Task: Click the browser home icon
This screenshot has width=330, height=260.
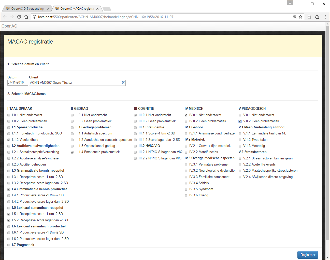Action: (26, 17)
